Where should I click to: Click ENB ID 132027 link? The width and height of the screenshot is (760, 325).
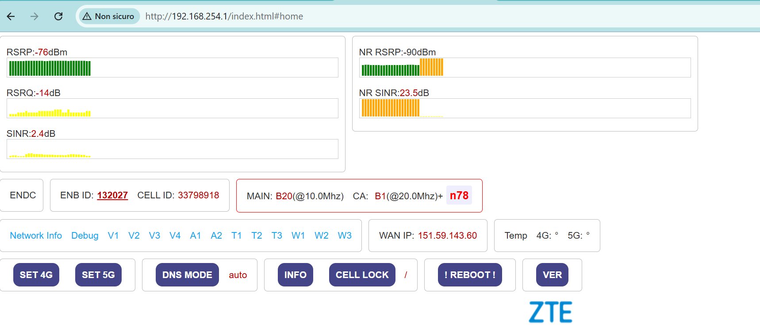(x=112, y=195)
